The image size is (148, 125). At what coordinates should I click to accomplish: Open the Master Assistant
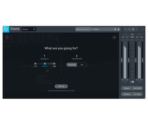click(83, 29)
